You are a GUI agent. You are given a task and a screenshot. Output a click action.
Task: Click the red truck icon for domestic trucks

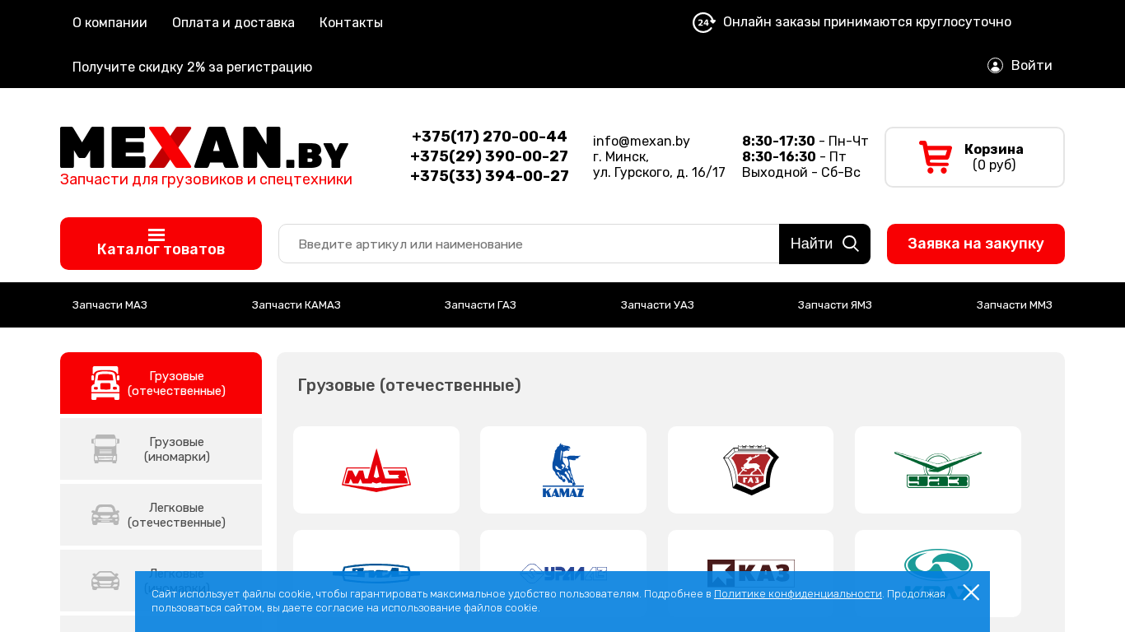click(105, 383)
